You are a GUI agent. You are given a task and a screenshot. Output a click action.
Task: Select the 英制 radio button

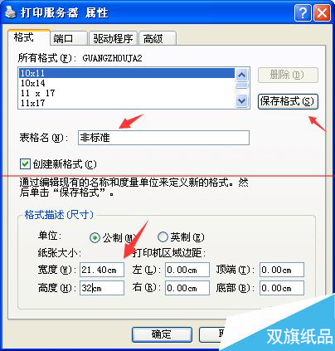pos(163,236)
